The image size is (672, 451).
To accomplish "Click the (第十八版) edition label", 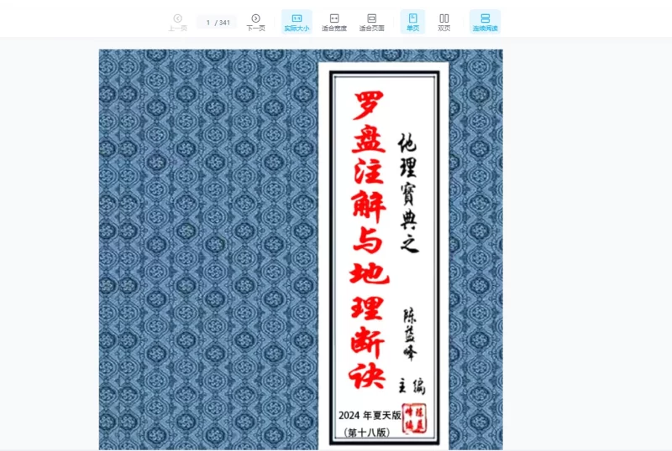I will (x=367, y=433).
